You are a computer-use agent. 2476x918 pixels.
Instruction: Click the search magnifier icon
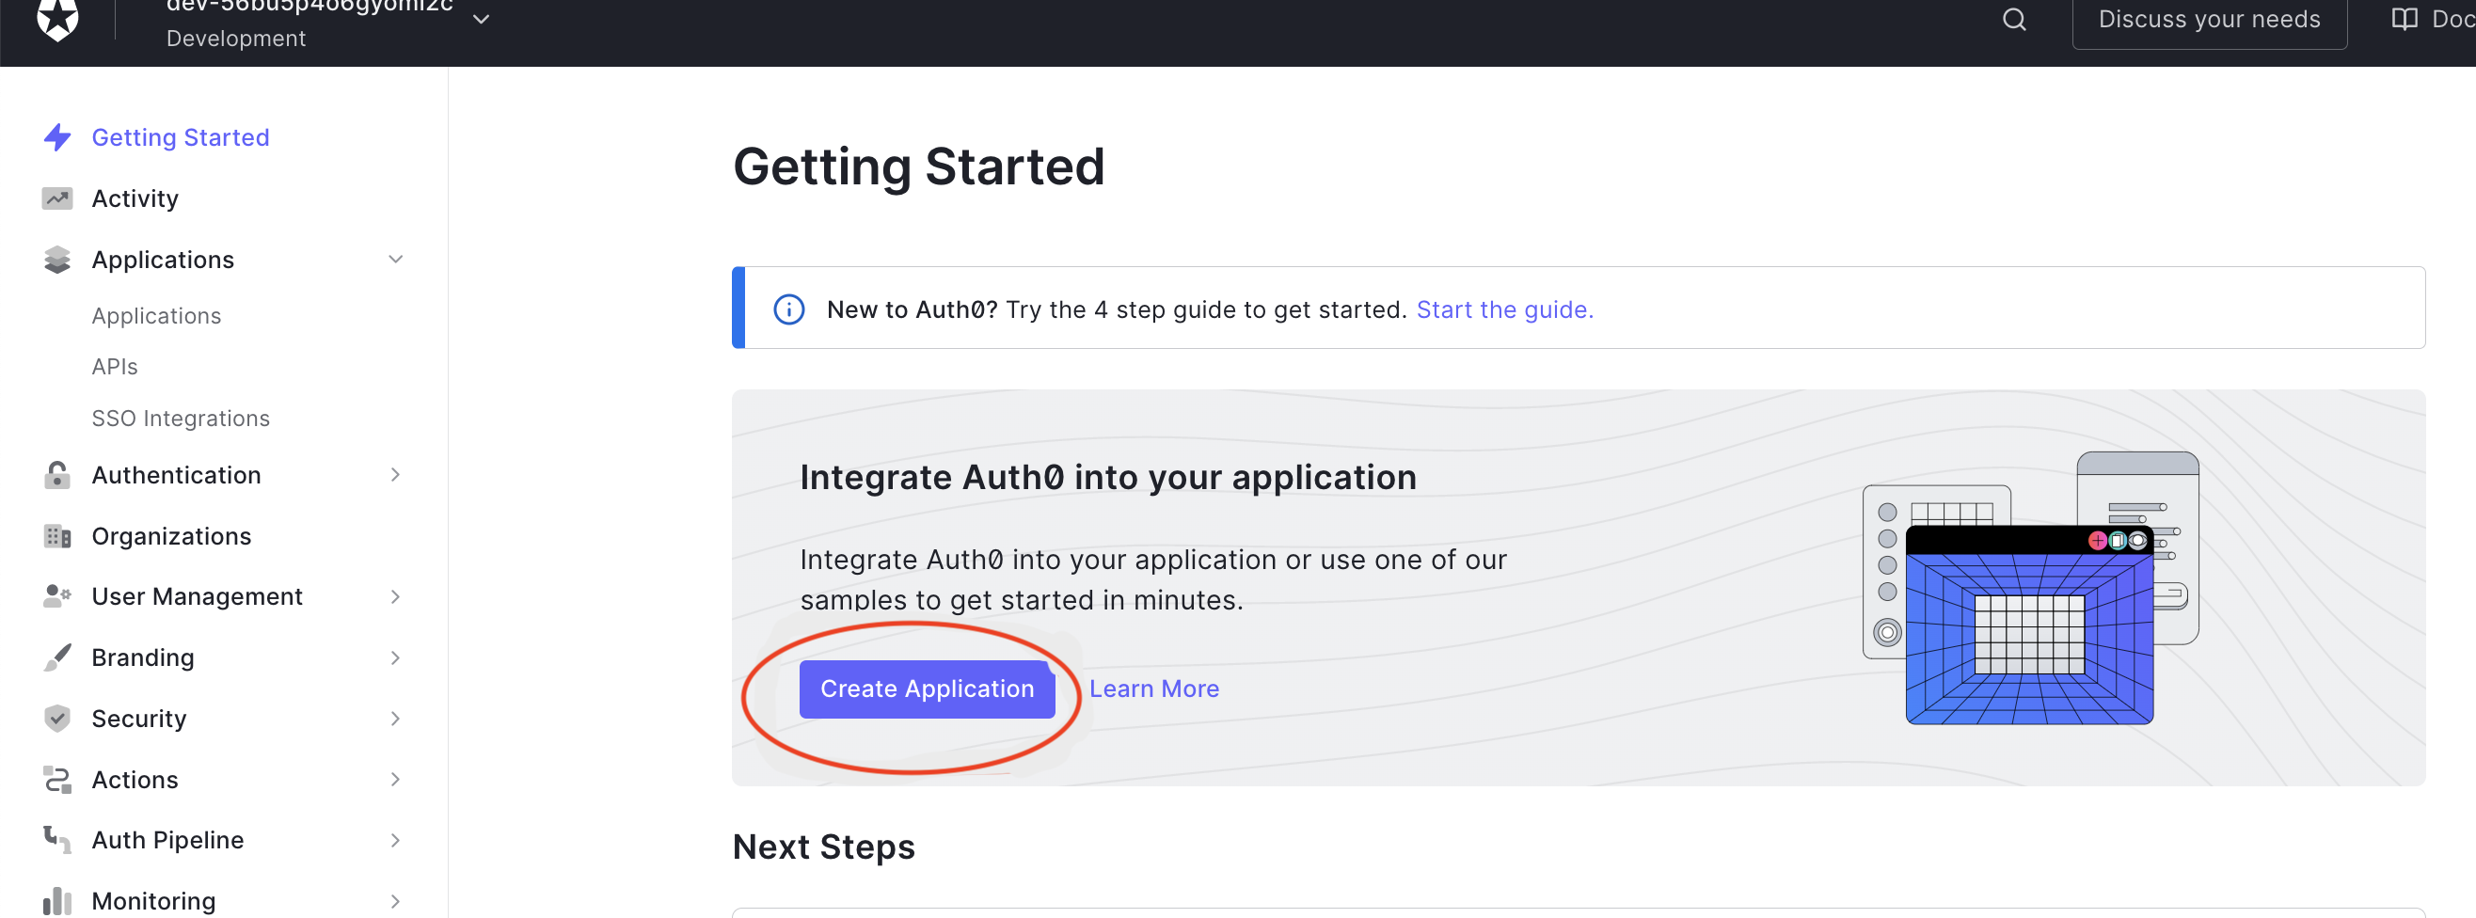point(2014,19)
